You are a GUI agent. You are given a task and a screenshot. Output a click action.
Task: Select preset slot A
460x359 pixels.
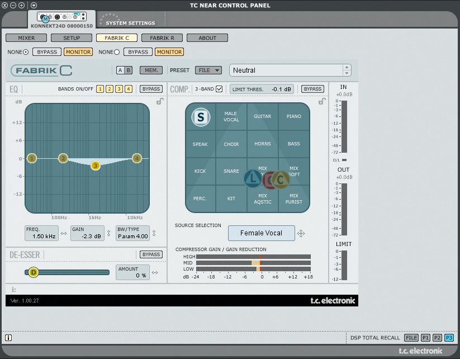(x=120, y=70)
